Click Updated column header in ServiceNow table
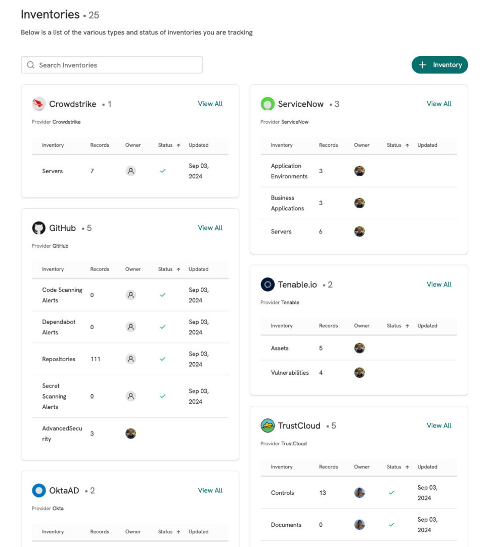Viewport: 490px width, 547px height. (x=427, y=145)
